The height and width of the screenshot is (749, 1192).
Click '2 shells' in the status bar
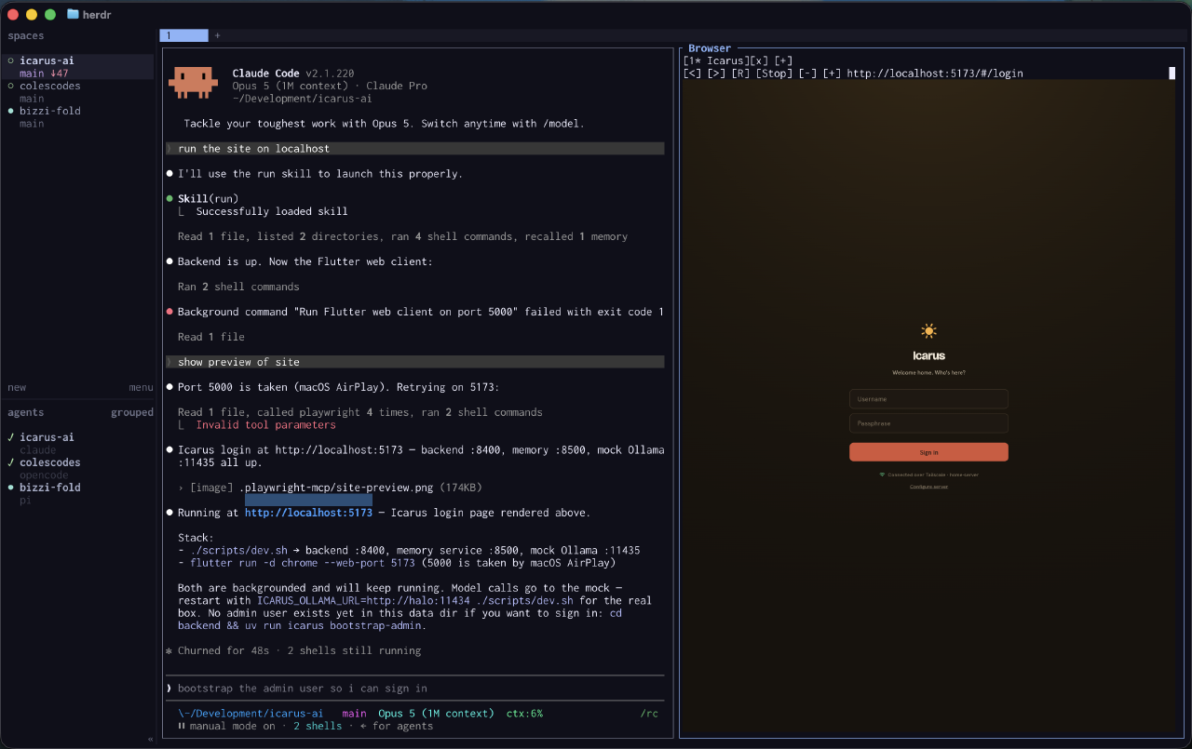click(318, 726)
